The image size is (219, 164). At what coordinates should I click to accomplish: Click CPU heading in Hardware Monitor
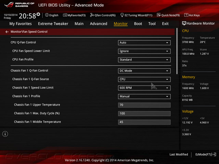point(185,31)
